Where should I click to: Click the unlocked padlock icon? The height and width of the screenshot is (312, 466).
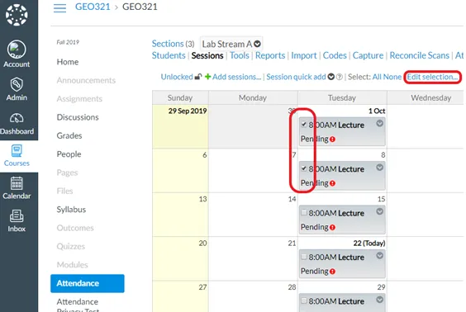point(198,77)
